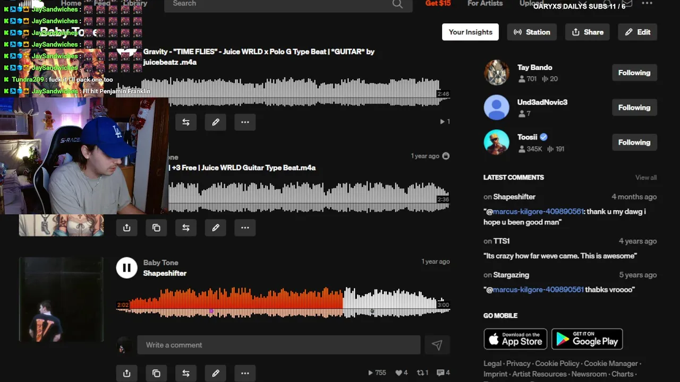The width and height of the screenshot is (680, 382).
Task: Open the Shapeshifter track title
Action: click(x=165, y=273)
